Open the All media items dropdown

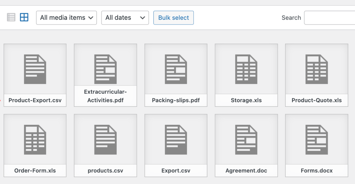tap(66, 18)
